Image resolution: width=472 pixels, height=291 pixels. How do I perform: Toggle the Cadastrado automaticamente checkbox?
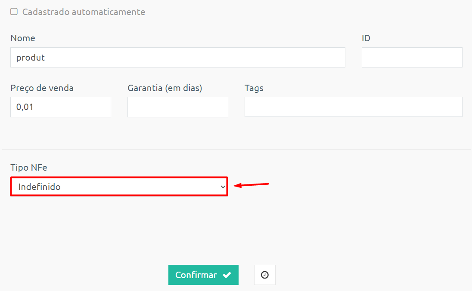(14, 12)
